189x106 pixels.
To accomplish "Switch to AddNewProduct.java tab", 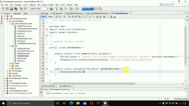I will pos(76,13).
